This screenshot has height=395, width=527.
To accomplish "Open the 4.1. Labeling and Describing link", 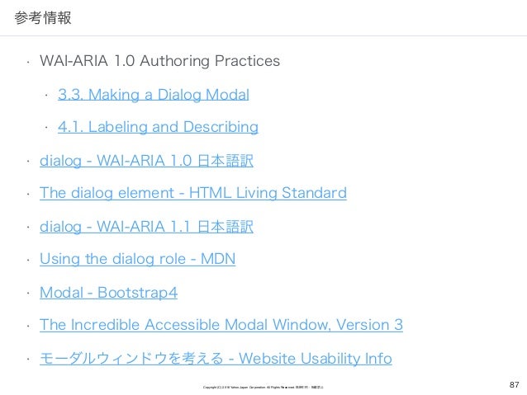I will click(158, 127).
